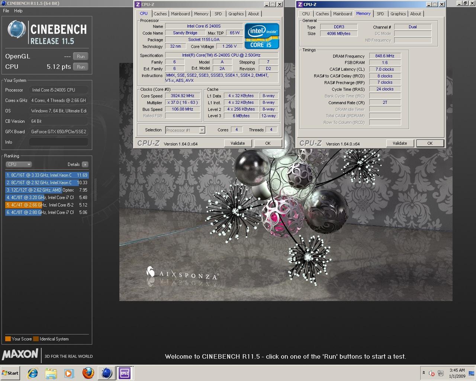The height and width of the screenshot is (381, 476).
Task: Minimize the right CPU-Z memory window
Action: pyautogui.click(x=428, y=4)
